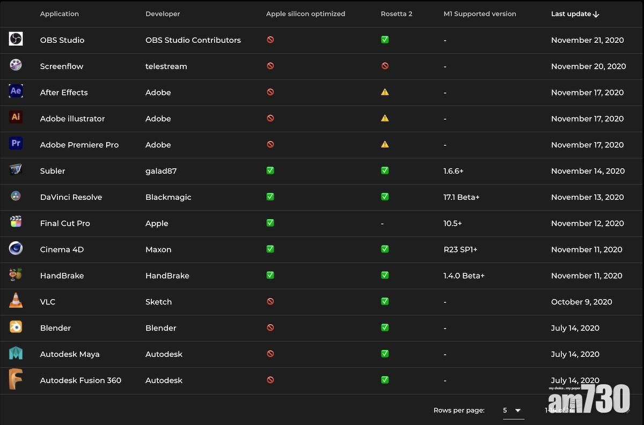Image resolution: width=644 pixels, height=425 pixels.
Task: Click the DaVinci Resolve application name
Action: click(x=71, y=197)
